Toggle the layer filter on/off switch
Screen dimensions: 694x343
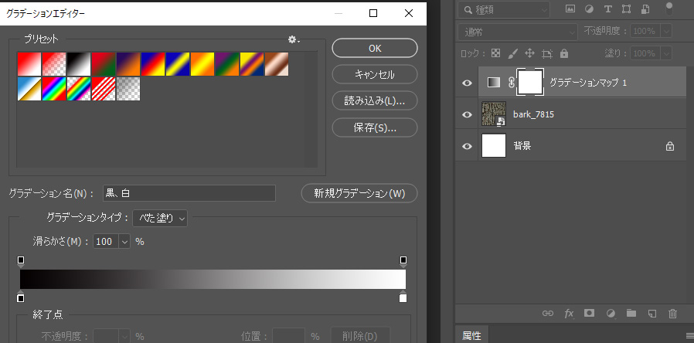coord(669,9)
